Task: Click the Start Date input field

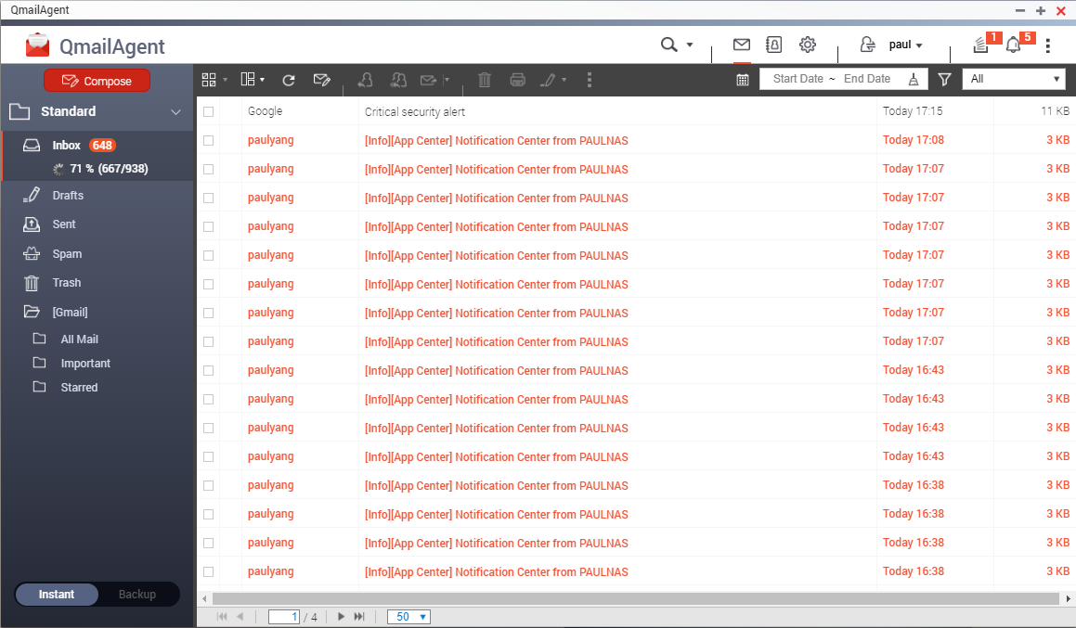Action: tap(797, 79)
